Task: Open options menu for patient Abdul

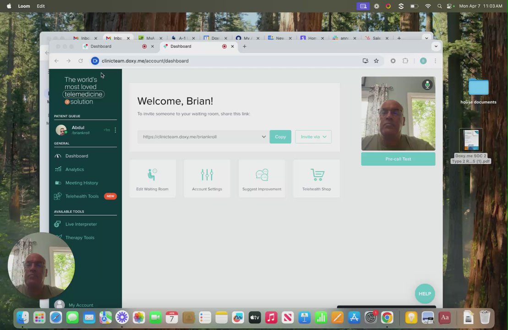Action: (115, 130)
